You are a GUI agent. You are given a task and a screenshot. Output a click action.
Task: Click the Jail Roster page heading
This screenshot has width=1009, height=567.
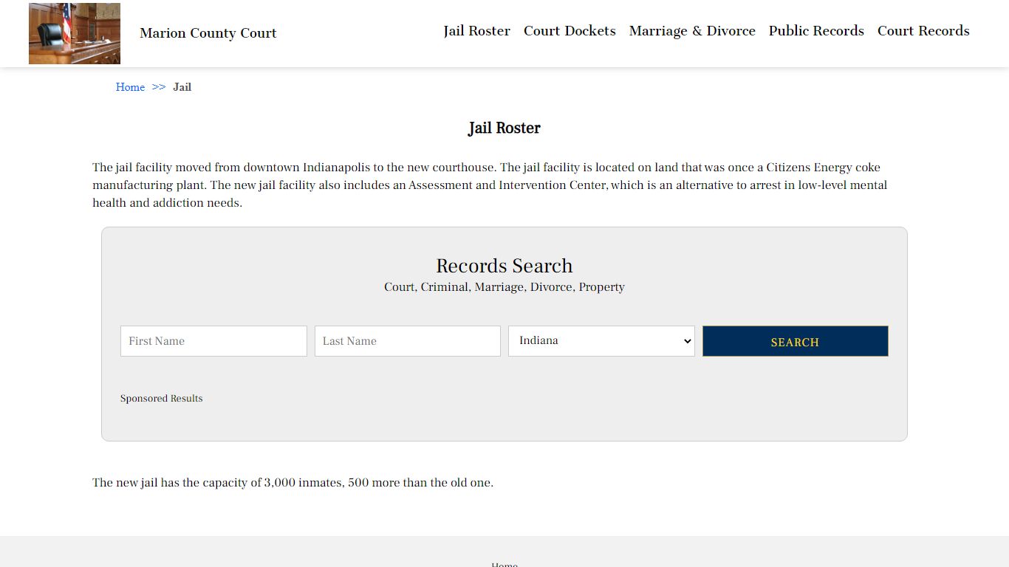[504, 128]
